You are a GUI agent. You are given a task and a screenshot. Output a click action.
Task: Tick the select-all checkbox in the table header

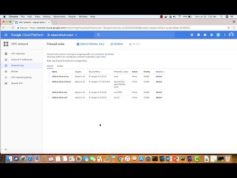(x=49, y=72)
